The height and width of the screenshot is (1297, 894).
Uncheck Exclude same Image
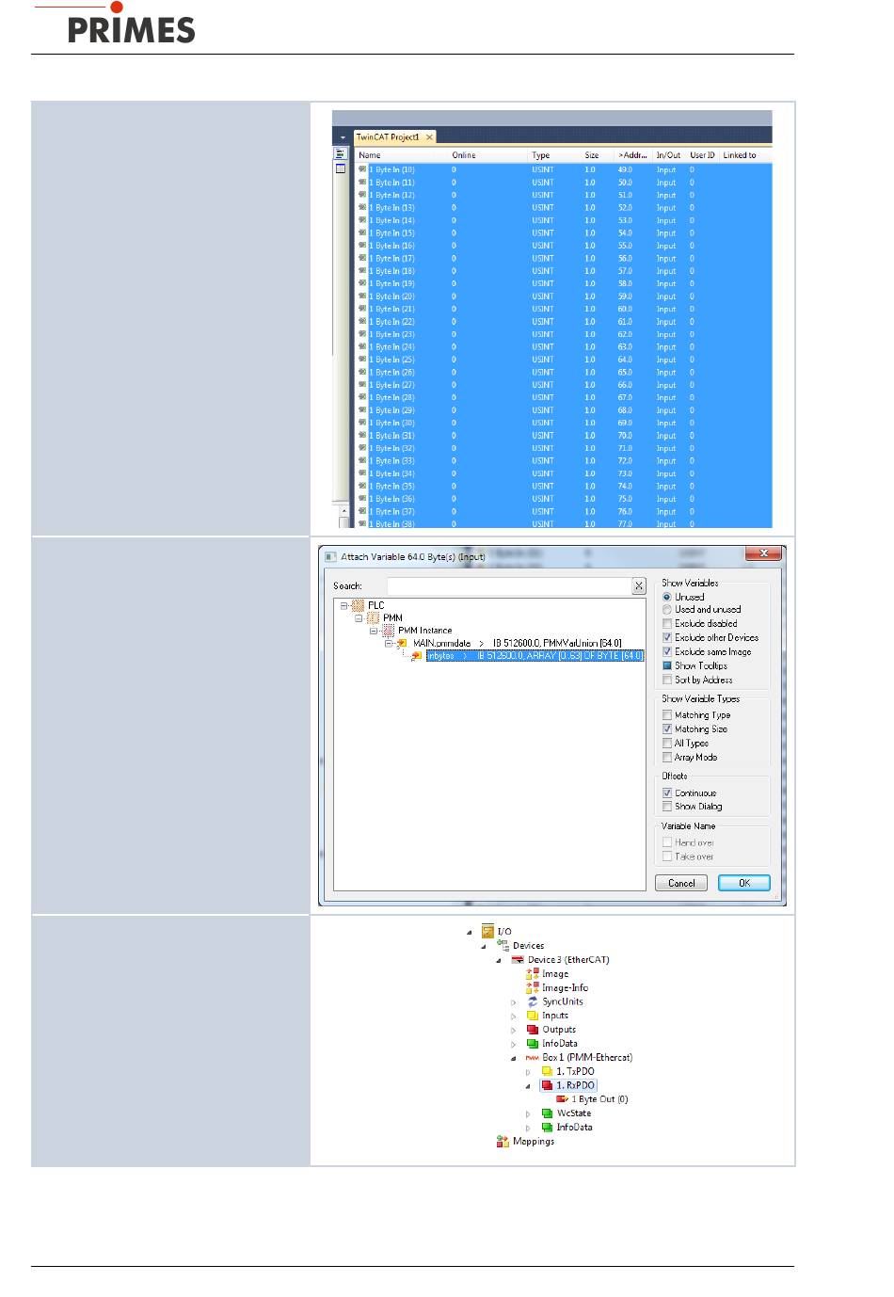point(667,651)
